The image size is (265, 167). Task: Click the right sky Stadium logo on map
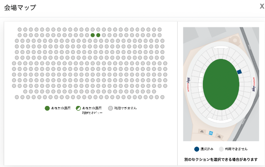[254, 84]
